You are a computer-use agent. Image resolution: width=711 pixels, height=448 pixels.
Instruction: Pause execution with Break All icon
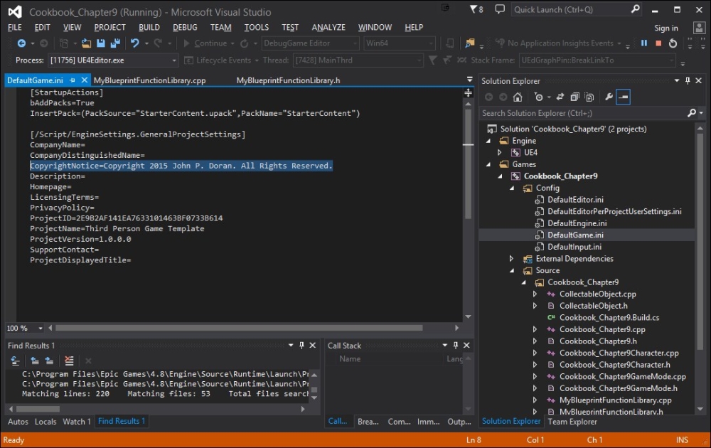coord(644,43)
